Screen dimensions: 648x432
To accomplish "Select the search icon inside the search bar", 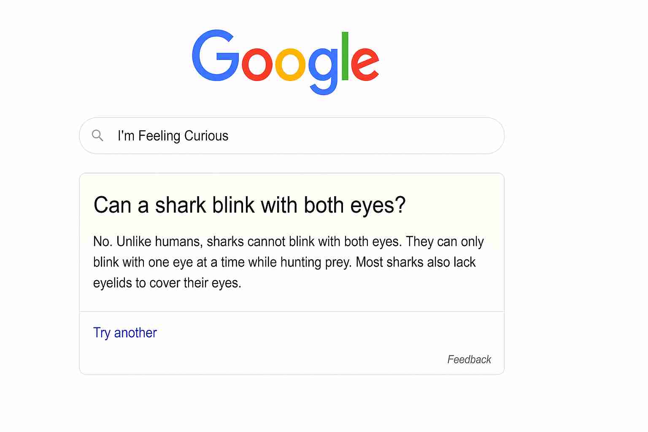I will click(97, 135).
